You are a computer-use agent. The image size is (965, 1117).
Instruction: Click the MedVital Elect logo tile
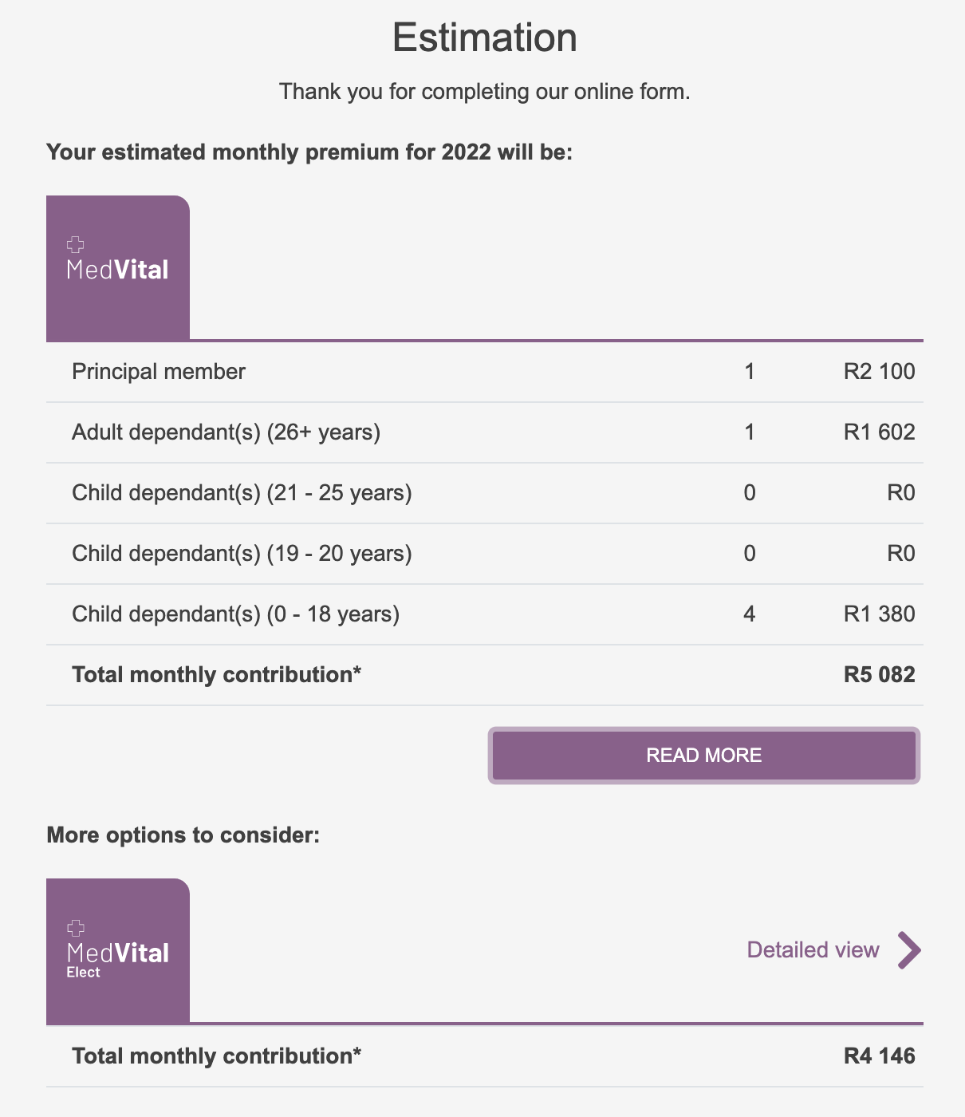[x=118, y=951]
